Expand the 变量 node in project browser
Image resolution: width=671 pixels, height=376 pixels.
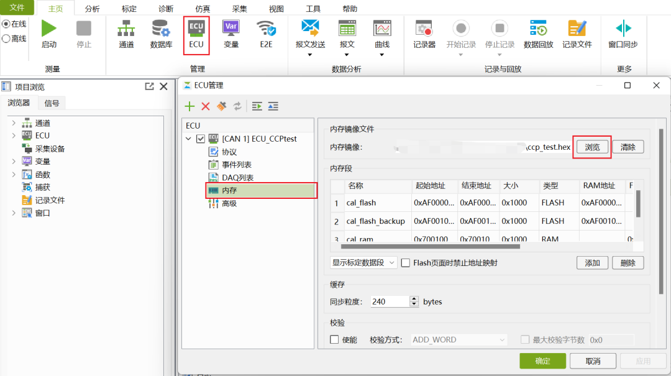click(x=14, y=161)
